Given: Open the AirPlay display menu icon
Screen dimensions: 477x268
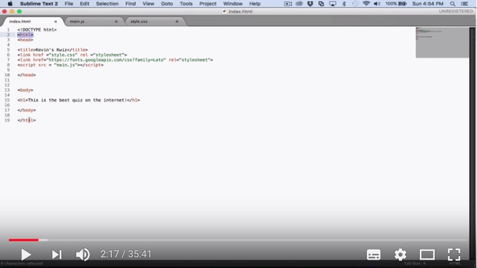Looking at the screenshot, I should coord(332,4).
